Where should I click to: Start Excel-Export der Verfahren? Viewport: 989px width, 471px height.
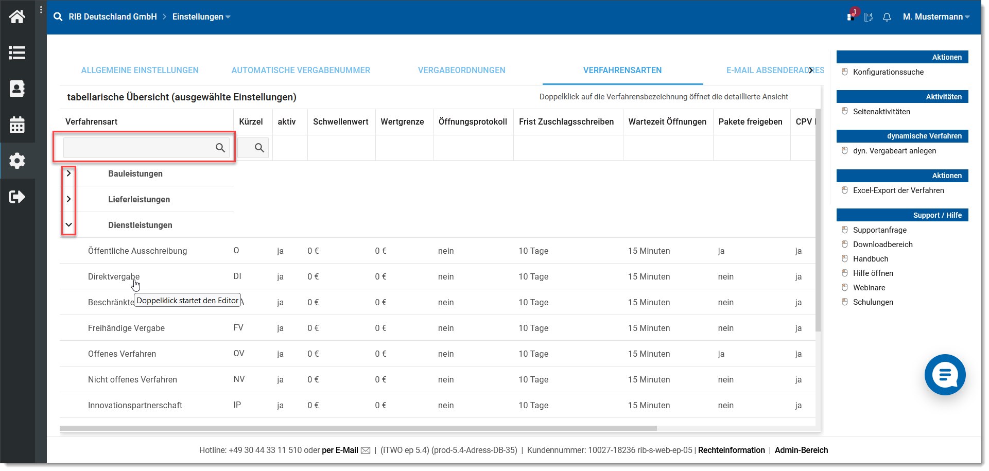coord(898,190)
